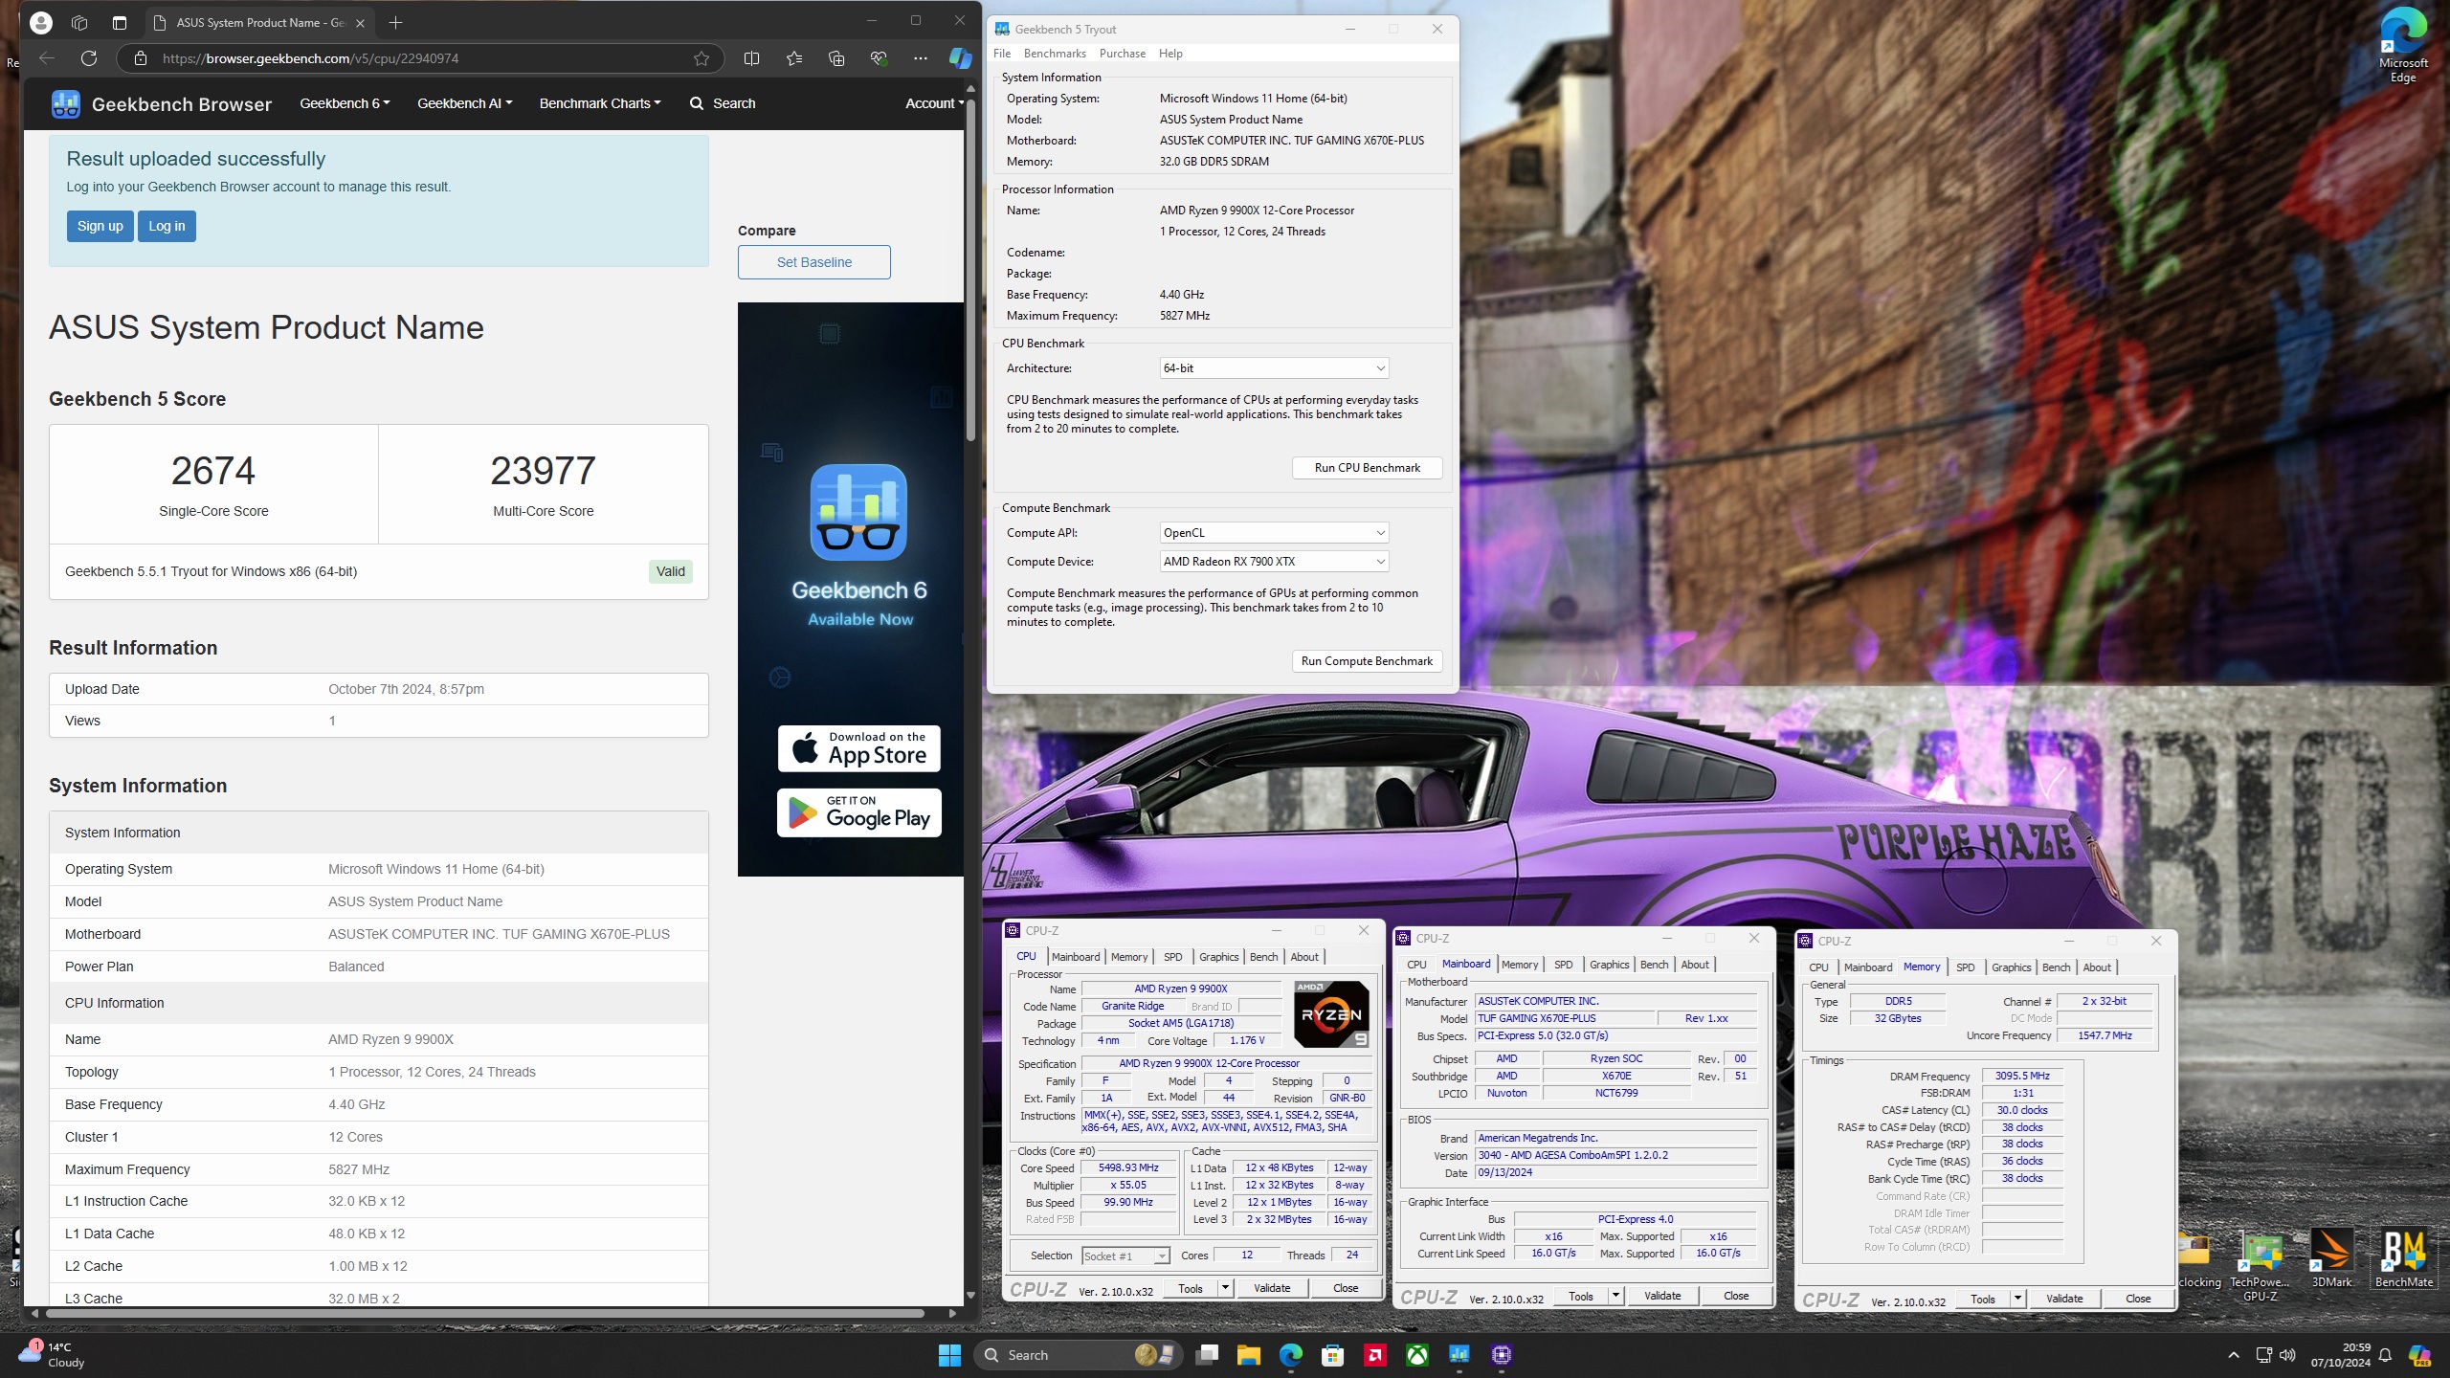The height and width of the screenshot is (1378, 2450).
Task: Open the Architecture 64-bit combo box
Action: 1274,368
